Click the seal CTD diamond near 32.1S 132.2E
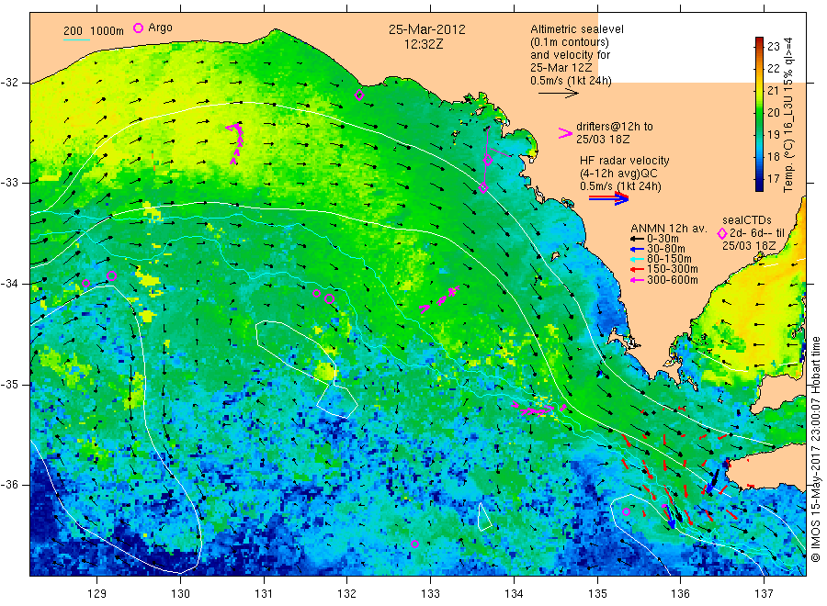The height and width of the screenshot is (606, 827). pyautogui.click(x=359, y=95)
